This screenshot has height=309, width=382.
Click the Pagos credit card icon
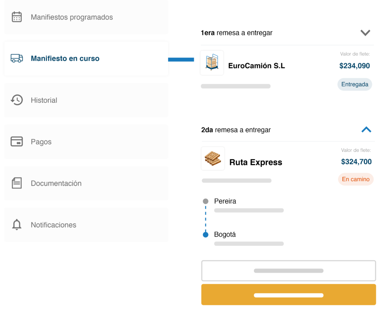(x=17, y=142)
